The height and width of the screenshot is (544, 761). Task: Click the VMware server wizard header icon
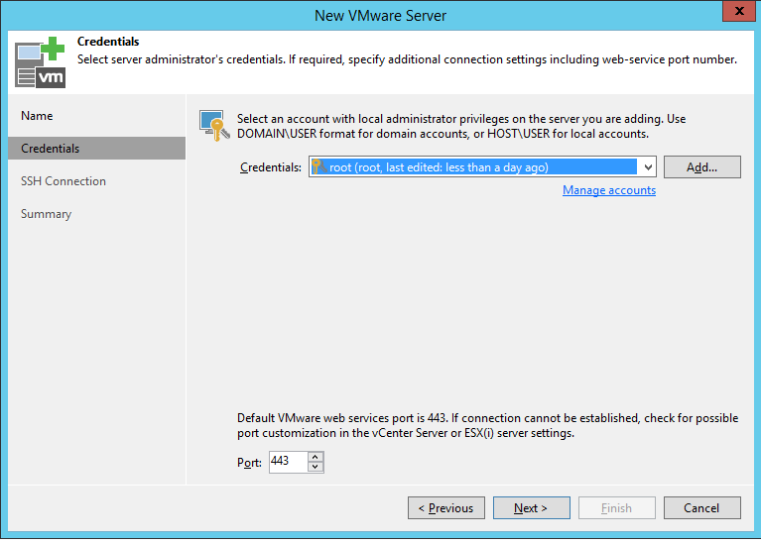tap(40, 62)
